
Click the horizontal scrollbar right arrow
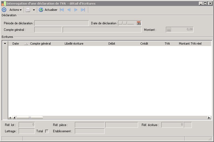pos(209,118)
